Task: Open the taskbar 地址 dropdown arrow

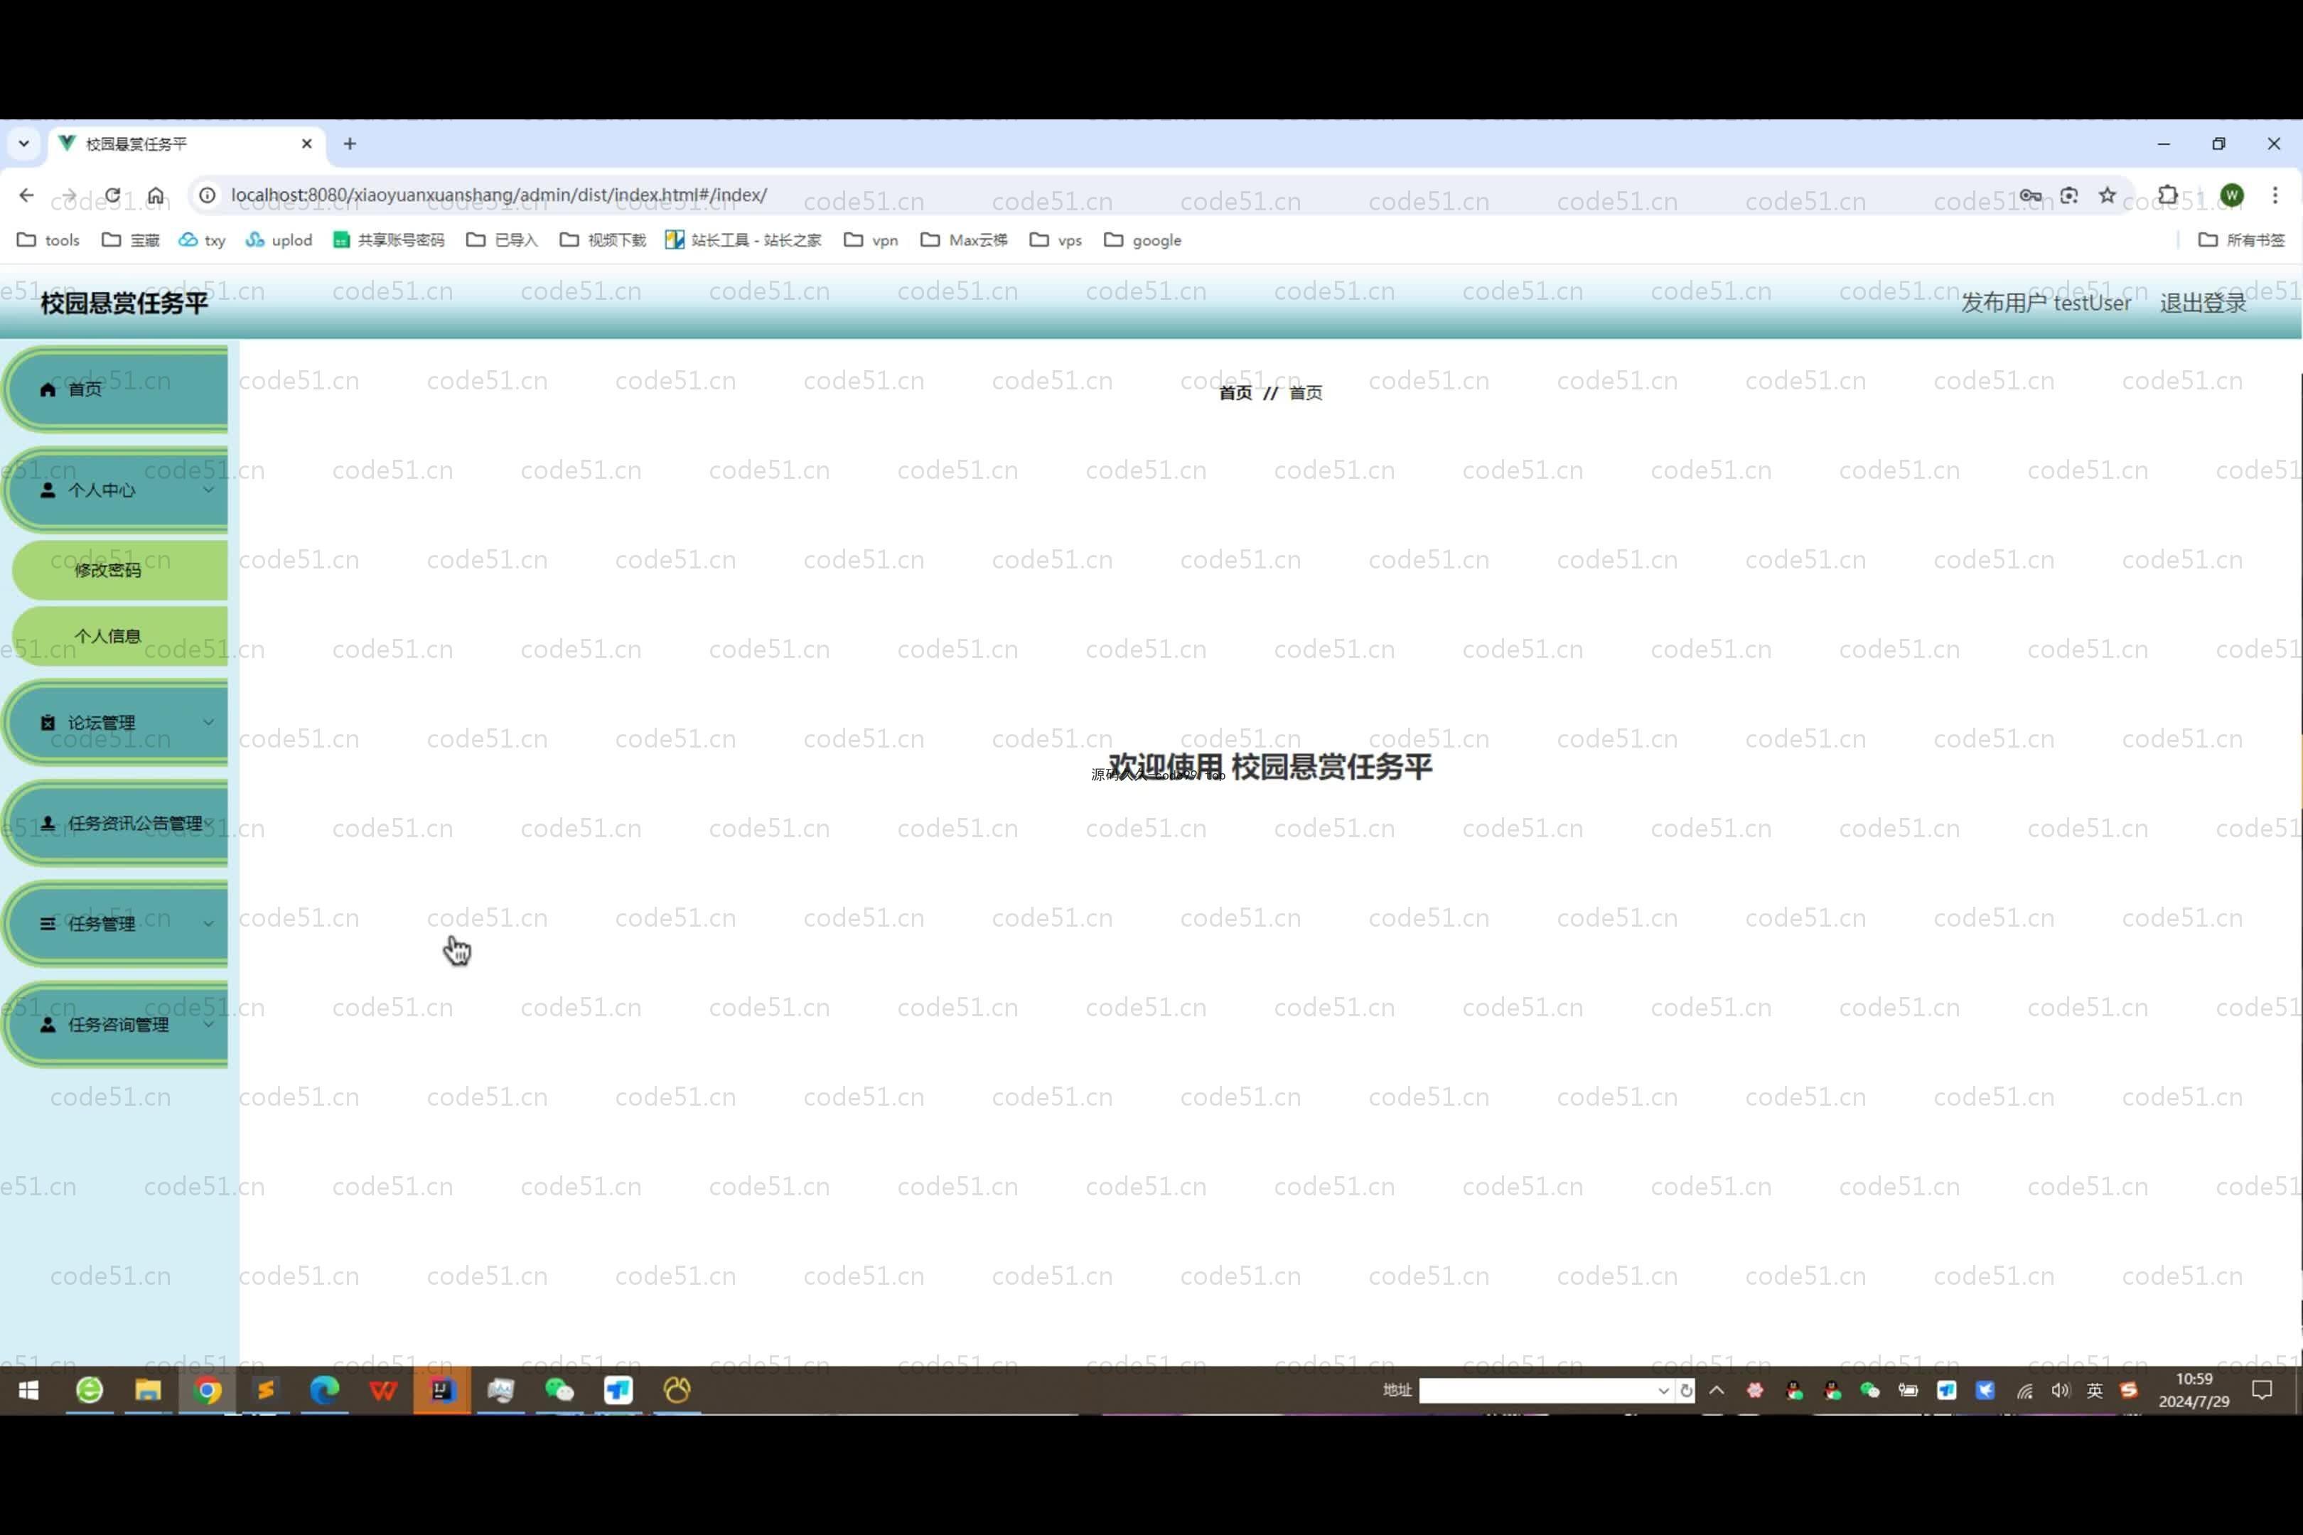Action: (1663, 1390)
